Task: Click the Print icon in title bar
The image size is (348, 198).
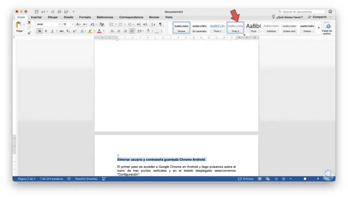Action: 59,12
